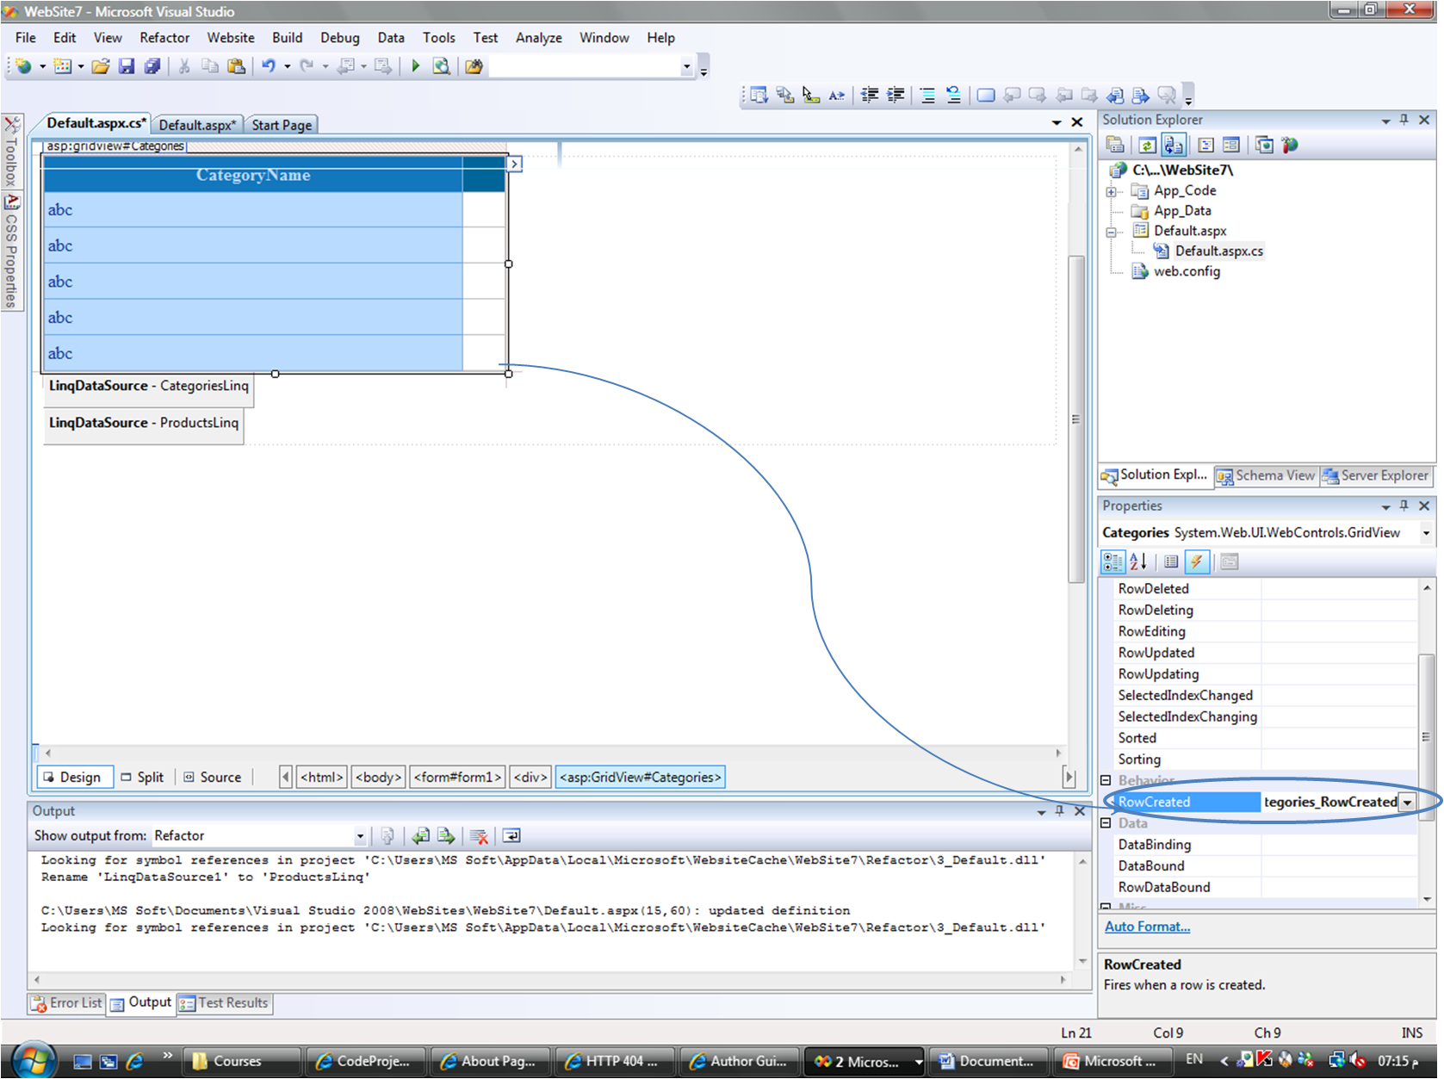Viewport: 1444px width, 1079px height.
Task: Click the Nest Related Files icon
Action: (1174, 146)
